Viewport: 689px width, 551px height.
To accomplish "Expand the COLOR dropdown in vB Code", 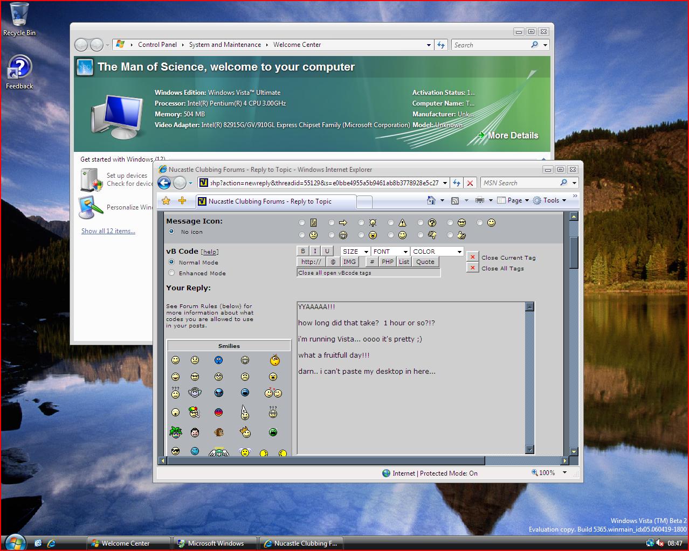I will (x=437, y=252).
